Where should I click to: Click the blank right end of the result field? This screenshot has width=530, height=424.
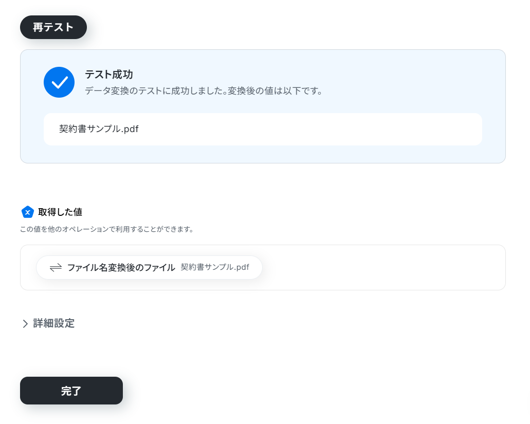[x=406, y=129]
